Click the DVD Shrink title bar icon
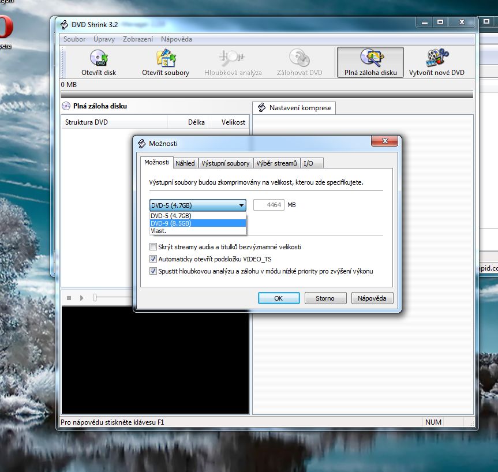This screenshot has width=498, height=472. click(x=64, y=25)
